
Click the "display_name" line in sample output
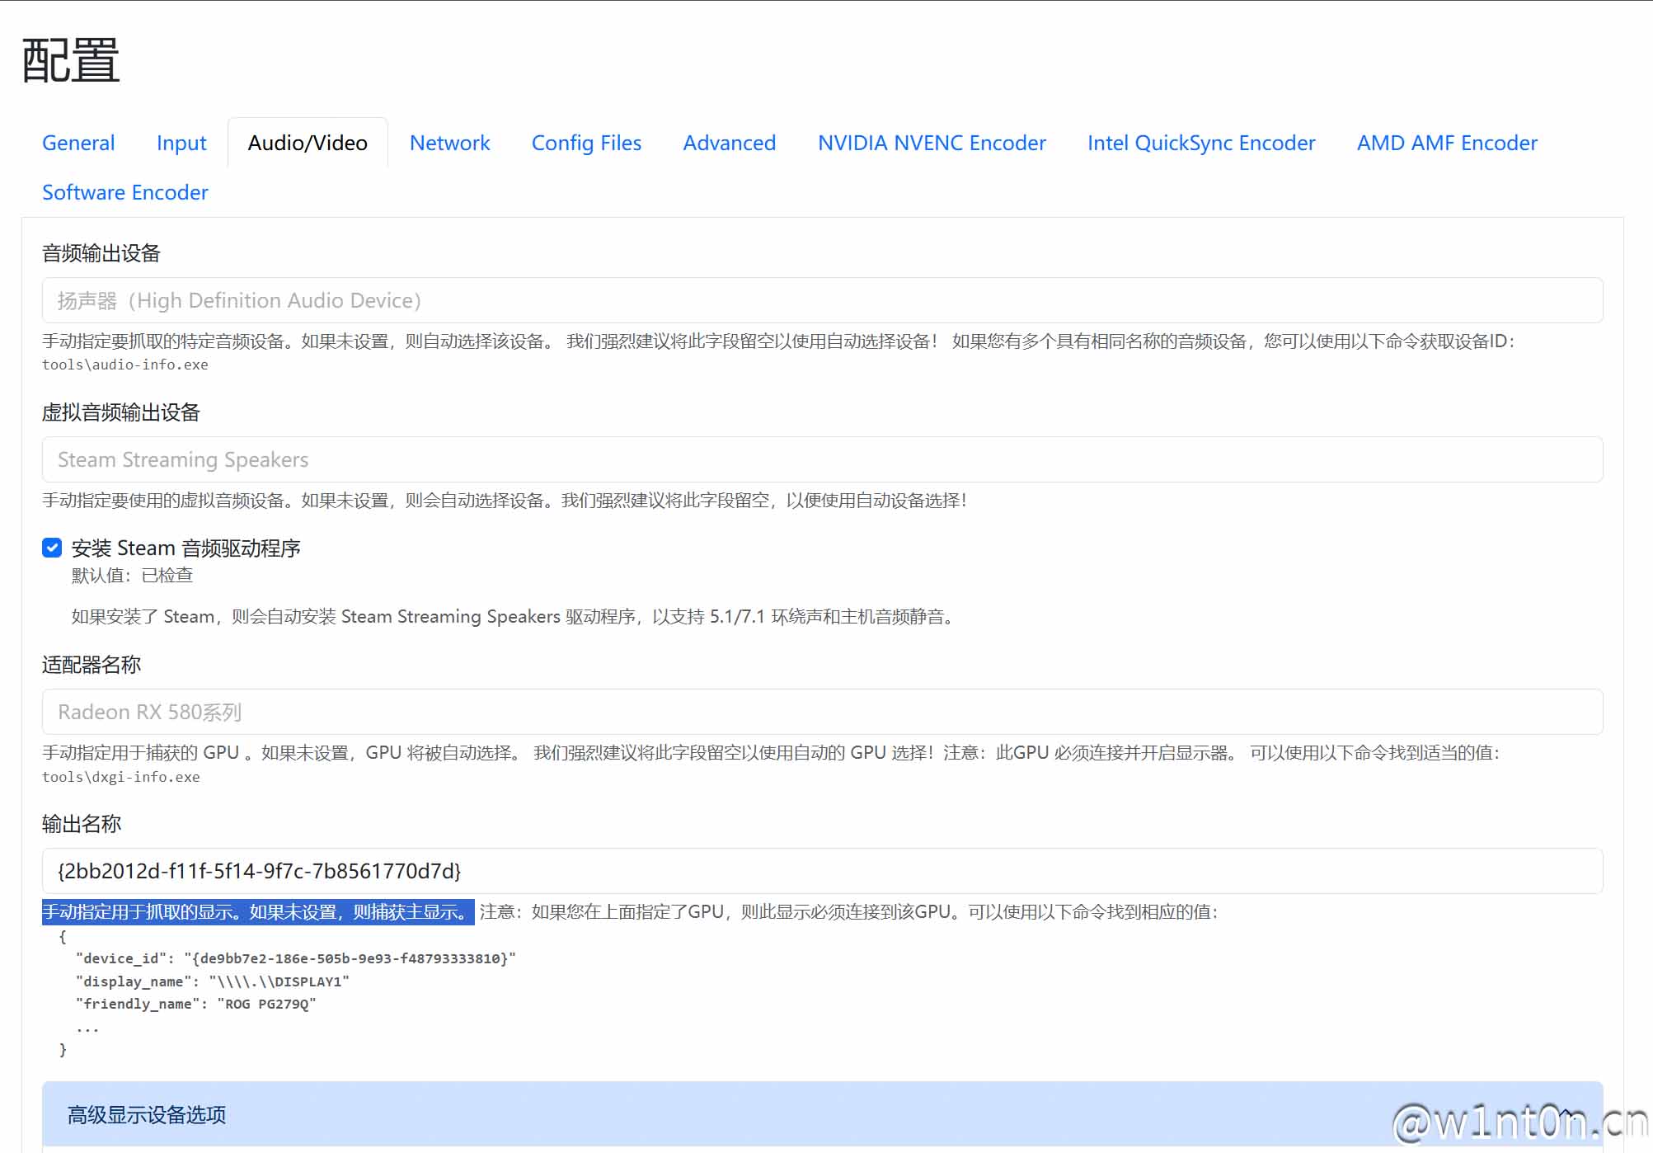tap(213, 981)
